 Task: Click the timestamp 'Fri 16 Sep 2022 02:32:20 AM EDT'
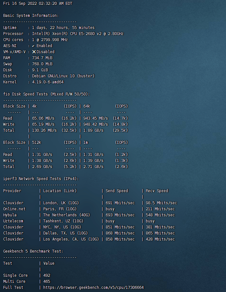pyautogui.click(x=38, y=3)
